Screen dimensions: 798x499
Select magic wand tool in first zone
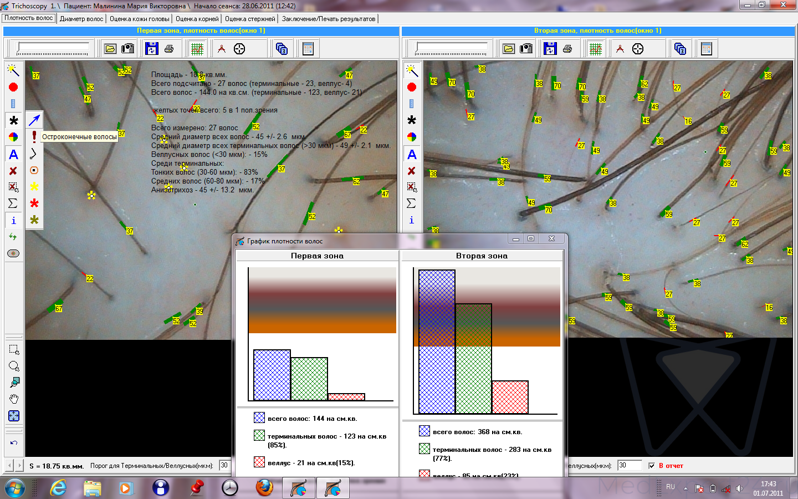[13, 70]
